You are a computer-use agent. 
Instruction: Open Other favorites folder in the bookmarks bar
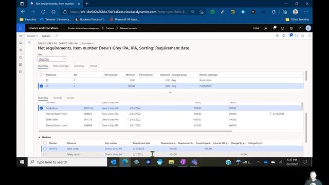pyautogui.click(x=297, y=20)
